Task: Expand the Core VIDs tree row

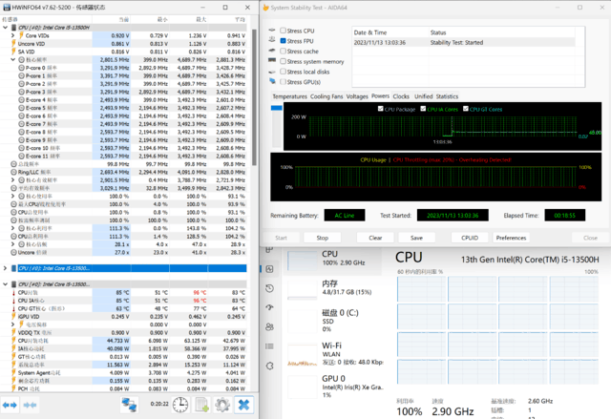Action: pos(11,35)
